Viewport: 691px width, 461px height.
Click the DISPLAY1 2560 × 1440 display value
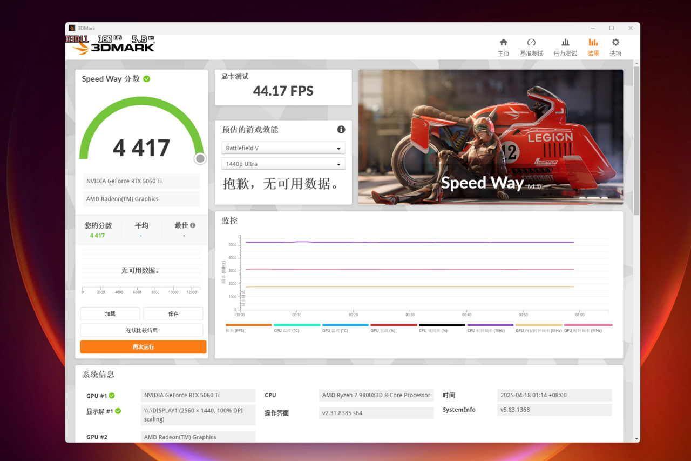pyautogui.click(x=198, y=415)
